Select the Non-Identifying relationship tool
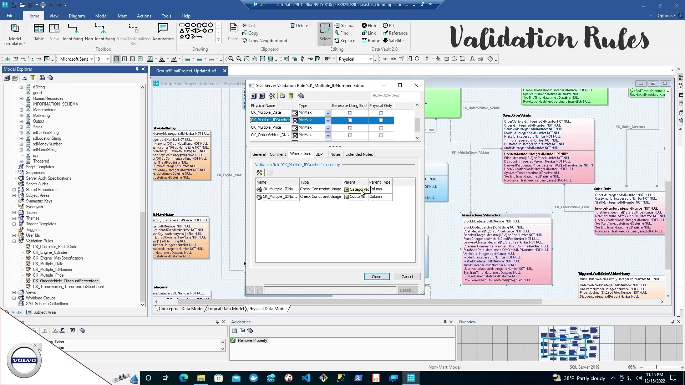 (100, 32)
